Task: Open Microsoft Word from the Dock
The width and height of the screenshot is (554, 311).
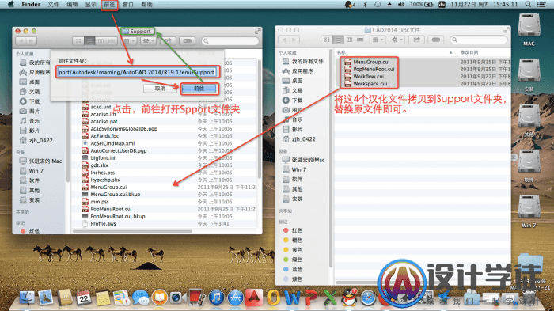Action: (x=292, y=298)
